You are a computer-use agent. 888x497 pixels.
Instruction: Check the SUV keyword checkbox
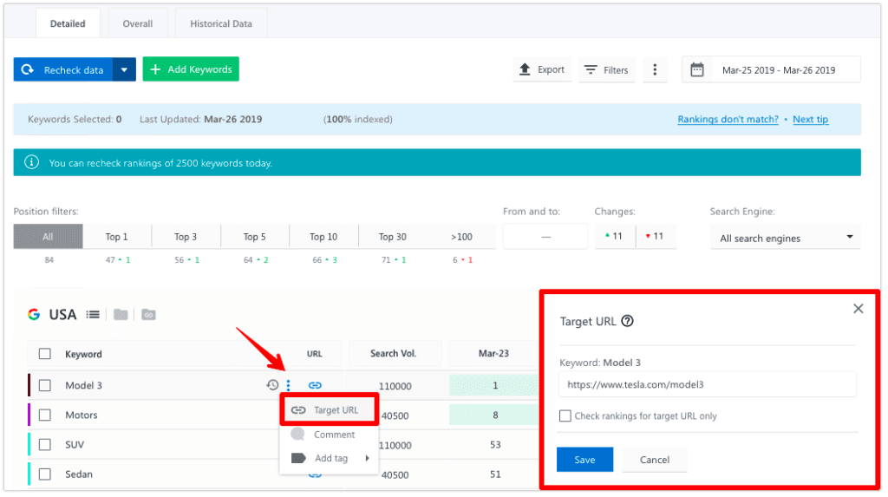click(x=45, y=444)
